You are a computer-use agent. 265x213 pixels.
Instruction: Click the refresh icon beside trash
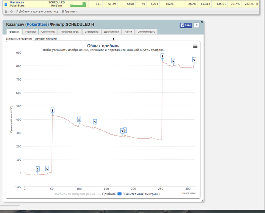point(11,11)
